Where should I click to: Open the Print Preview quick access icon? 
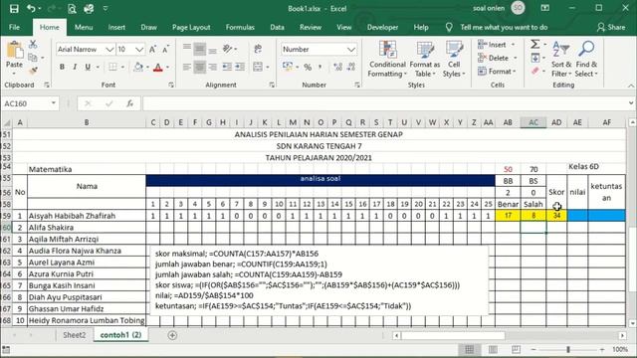tap(72, 9)
